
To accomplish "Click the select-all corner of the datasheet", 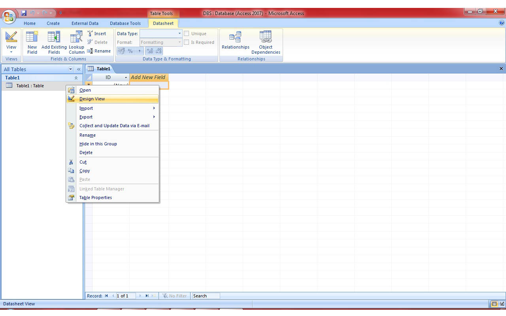I will tap(89, 77).
